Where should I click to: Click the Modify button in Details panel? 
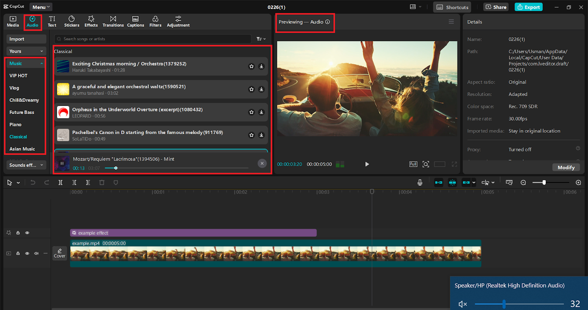[x=566, y=167]
